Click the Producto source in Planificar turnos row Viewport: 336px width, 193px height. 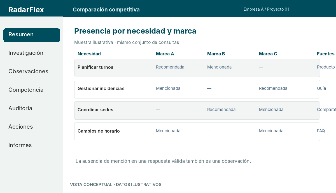(326, 67)
